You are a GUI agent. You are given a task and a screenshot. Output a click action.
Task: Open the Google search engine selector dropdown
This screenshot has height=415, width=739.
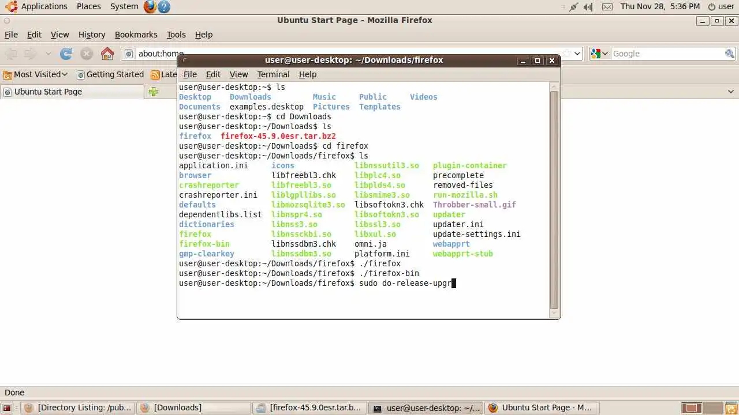click(600, 54)
